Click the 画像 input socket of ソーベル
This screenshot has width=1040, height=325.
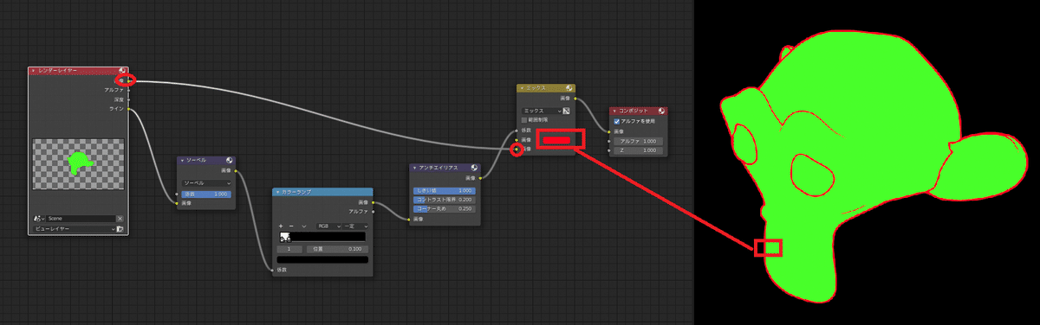click(177, 203)
